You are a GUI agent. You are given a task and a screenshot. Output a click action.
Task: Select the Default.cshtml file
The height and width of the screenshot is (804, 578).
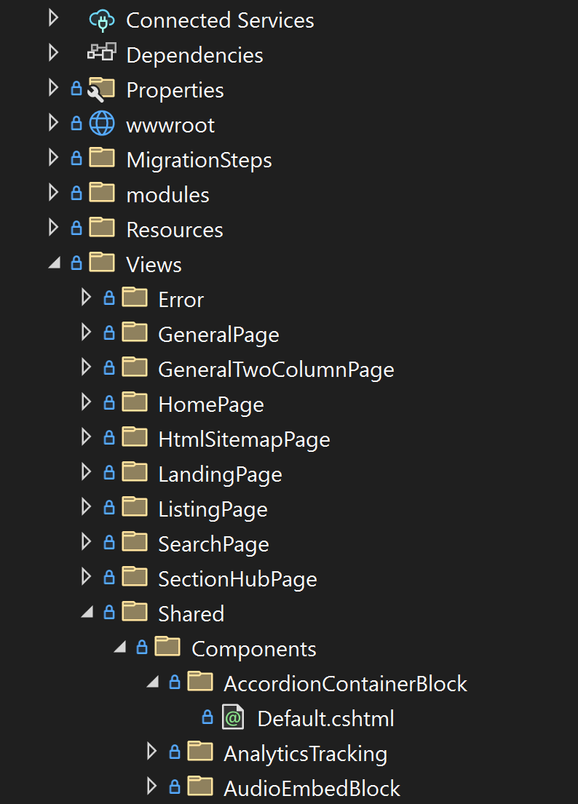click(325, 719)
